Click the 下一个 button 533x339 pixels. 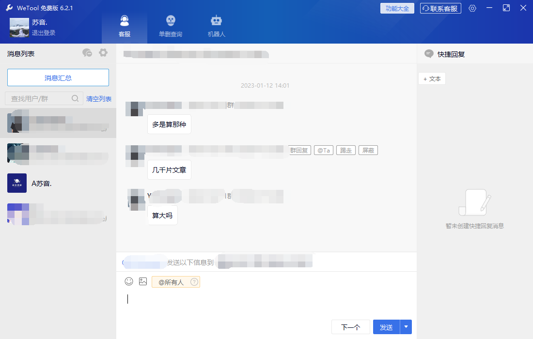[351, 327]
